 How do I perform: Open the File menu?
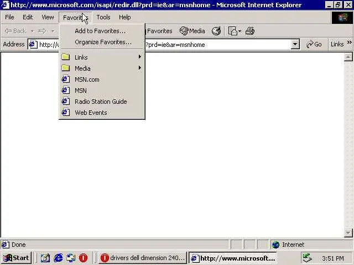(9, 17)
